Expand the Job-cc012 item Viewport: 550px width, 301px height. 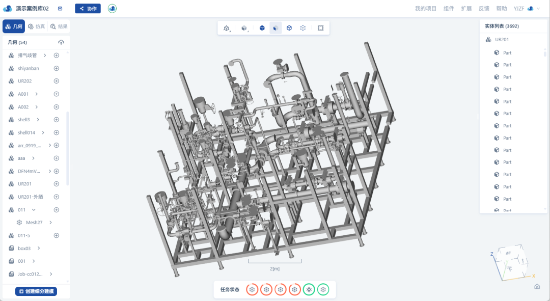click(x=51, y=274)
